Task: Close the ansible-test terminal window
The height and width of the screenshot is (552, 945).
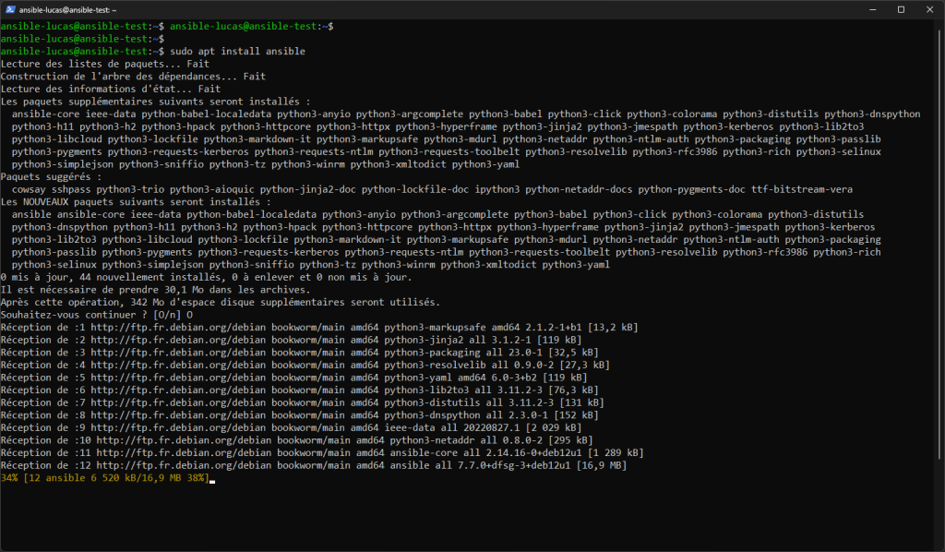Action: tap(927, 9)
